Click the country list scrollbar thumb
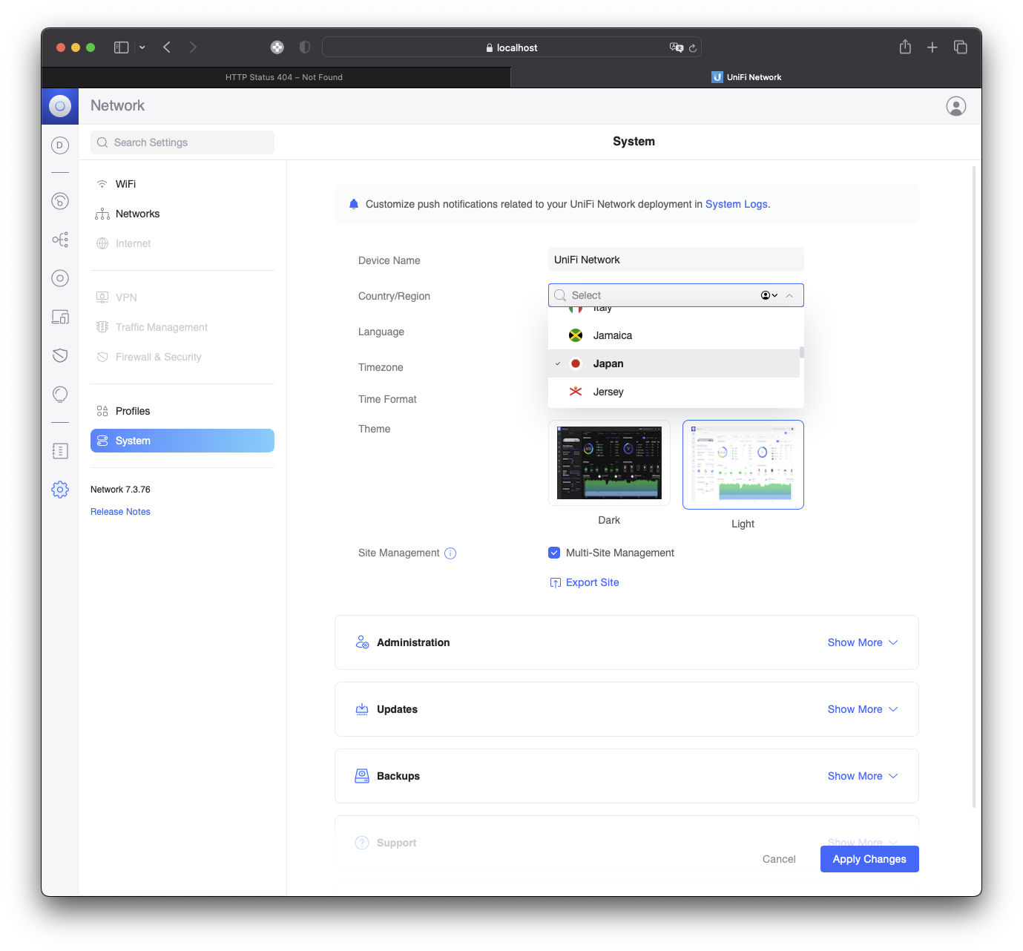This screenshot has height=951, width=1023. click(802, 352)
